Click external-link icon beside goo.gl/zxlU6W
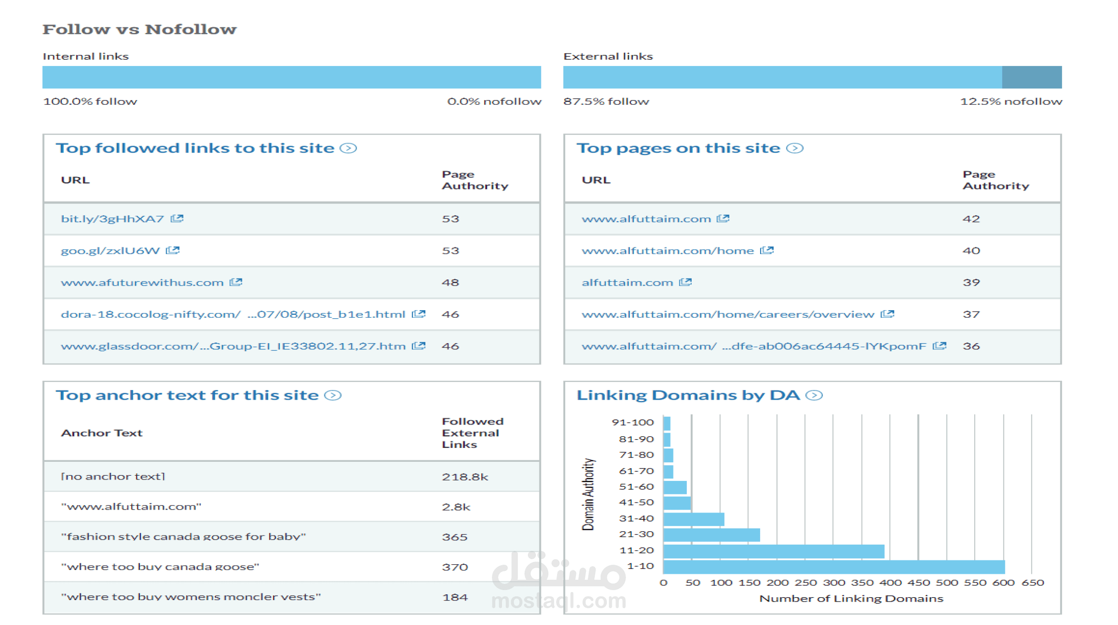 click(x=172, y=250)
